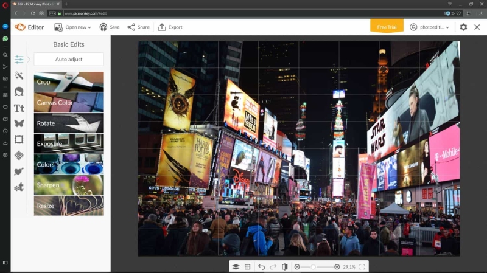Open the Frames square tab
This screenshot has width=487, height=273.
pyautogui.click(x=19, y=139)
